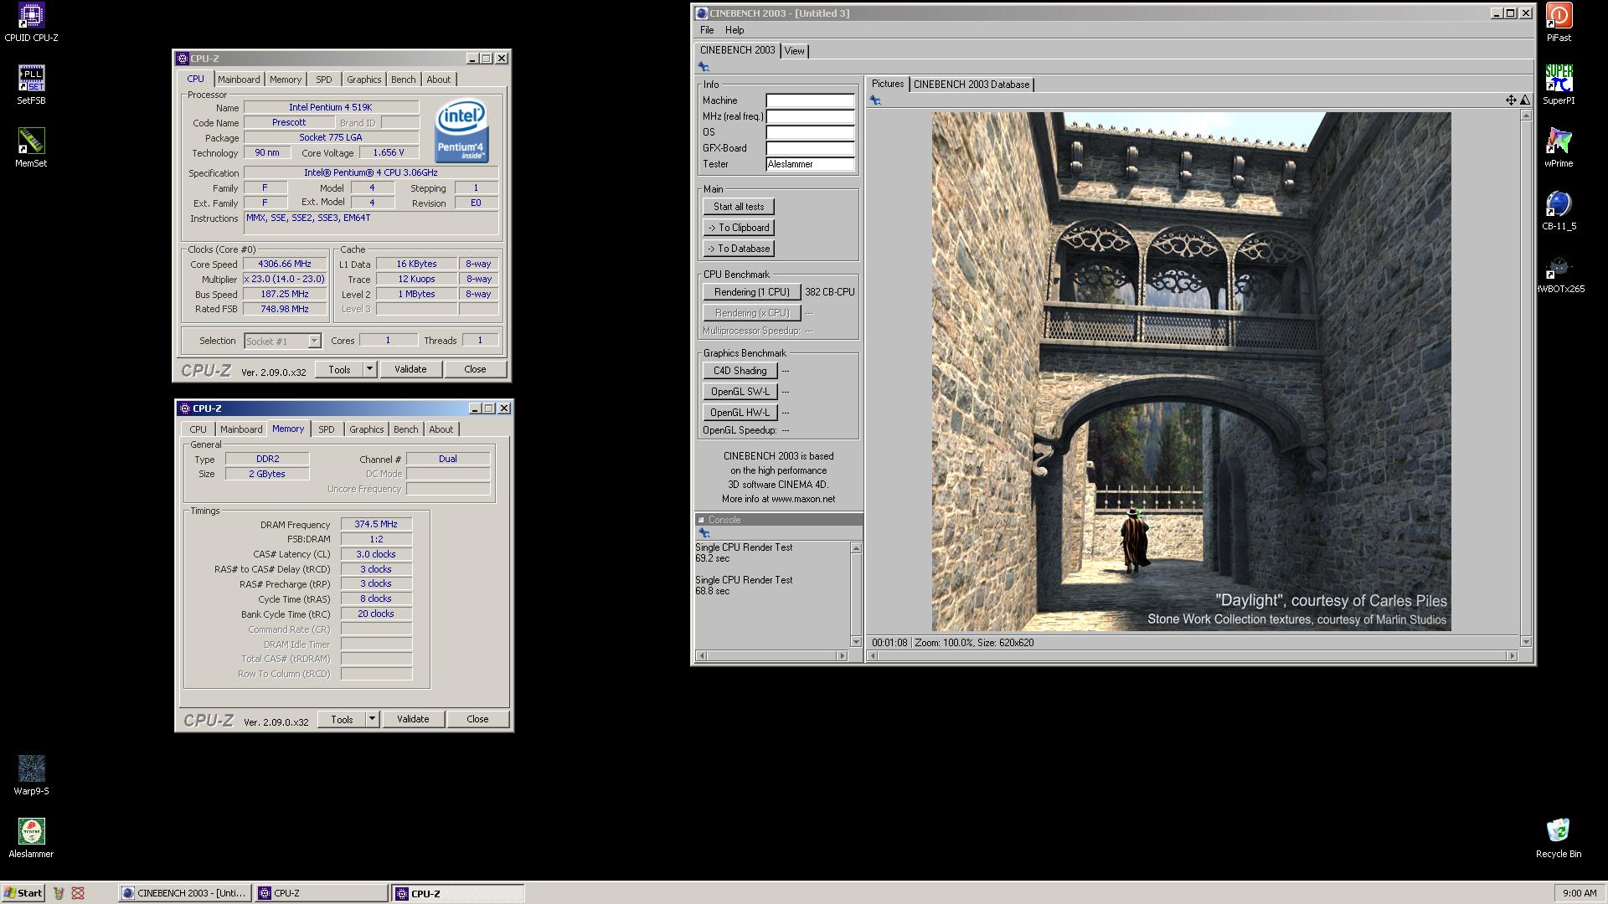Click the pin icon in the Console panel
This screenshot has width=1608, height=904.
[703, 533]
